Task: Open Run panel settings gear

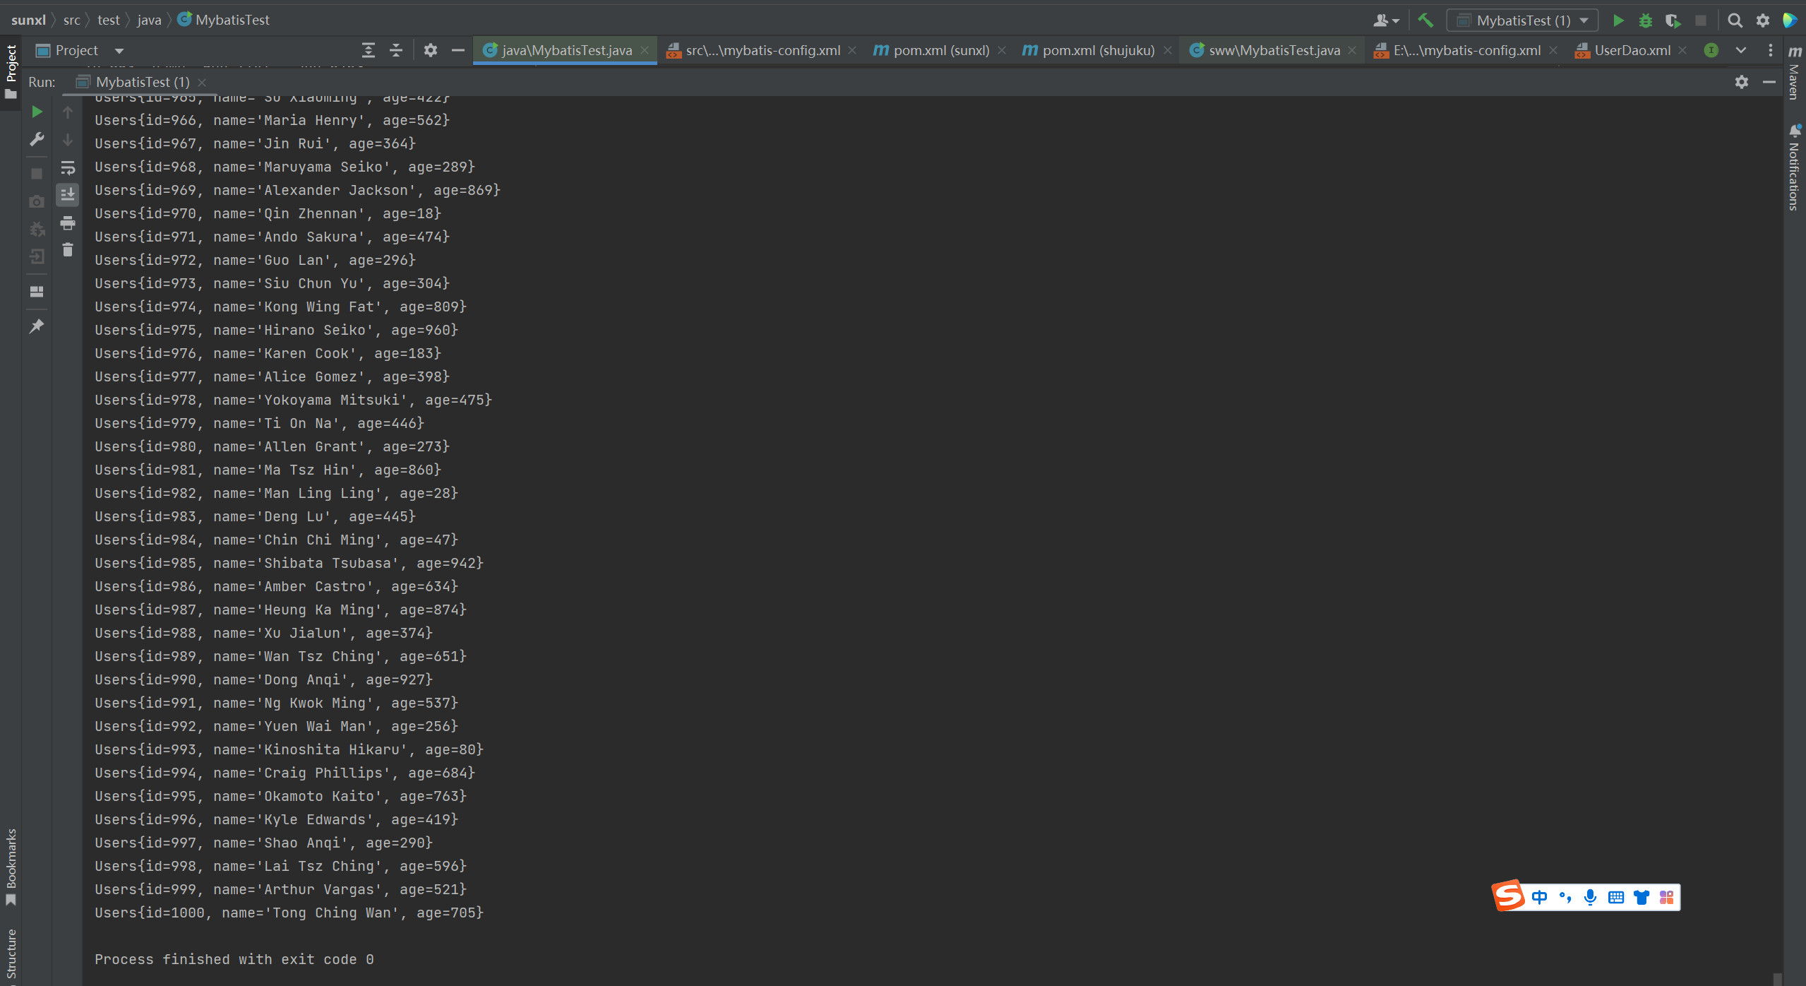Action: click(1742, 82)
